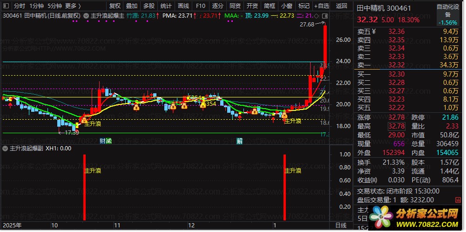The image size is (466, 232).
Task: Click the 买一 price 32.30
Action: [396, 74]
